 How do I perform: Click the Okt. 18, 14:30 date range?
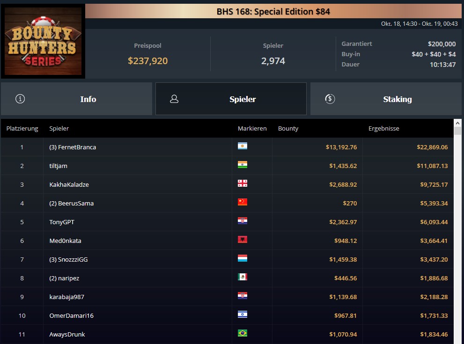pyautogui.click(x=420, y=24)
